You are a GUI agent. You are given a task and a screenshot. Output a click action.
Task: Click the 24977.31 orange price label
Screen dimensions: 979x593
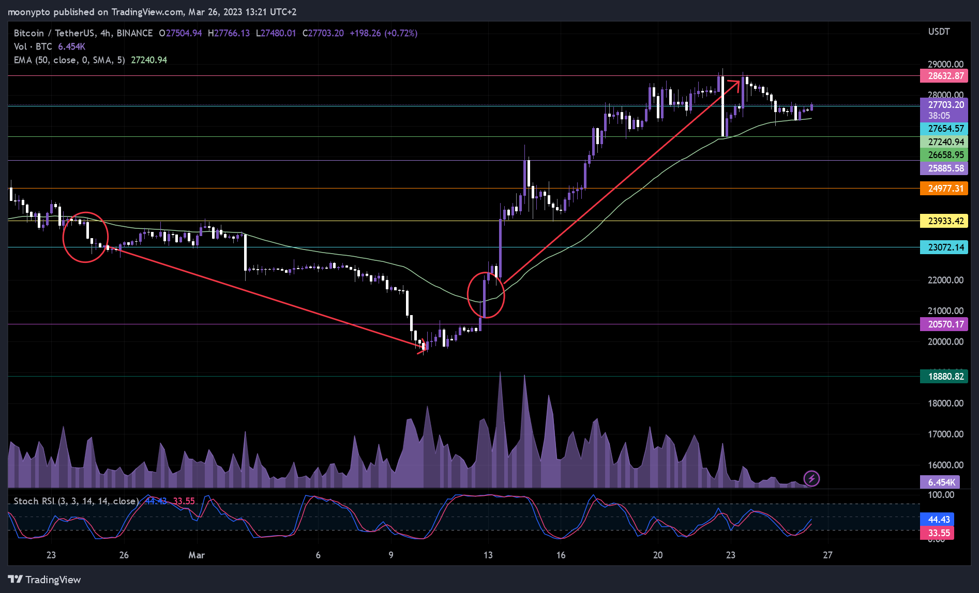point(944,189)
